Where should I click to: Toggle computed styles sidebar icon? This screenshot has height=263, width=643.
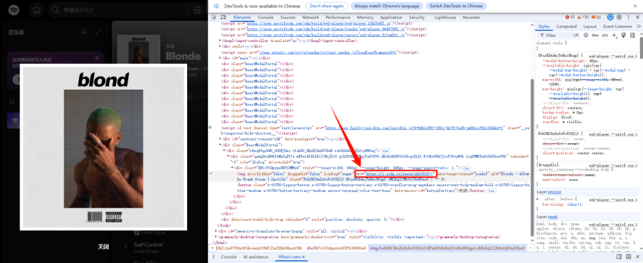pos(632,35)
